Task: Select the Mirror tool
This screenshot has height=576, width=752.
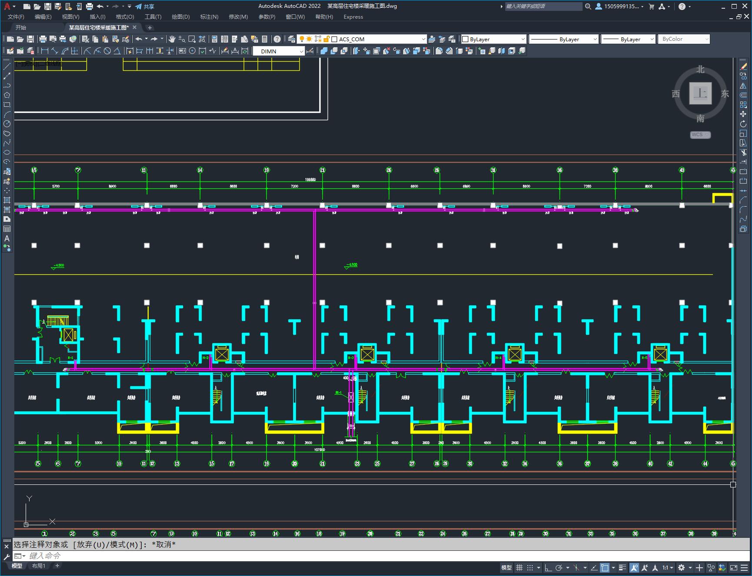Action: (x=743, y=86)
